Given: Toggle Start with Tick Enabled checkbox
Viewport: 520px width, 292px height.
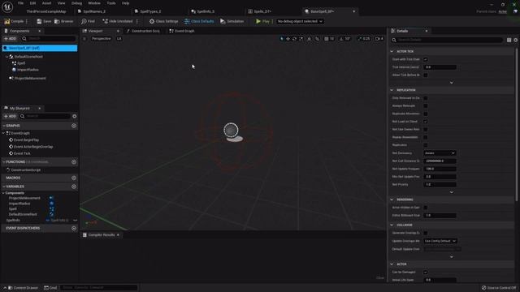Looking at the screenshot, I should tap(426, 59).
